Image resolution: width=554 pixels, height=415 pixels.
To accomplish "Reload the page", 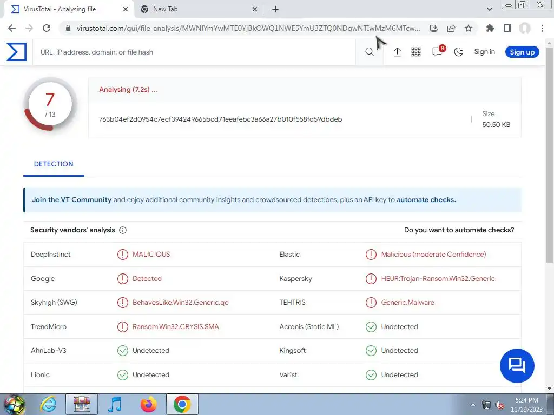I will (47, 28).
